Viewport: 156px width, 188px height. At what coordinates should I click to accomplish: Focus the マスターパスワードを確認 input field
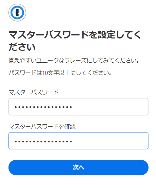[79, 141]
